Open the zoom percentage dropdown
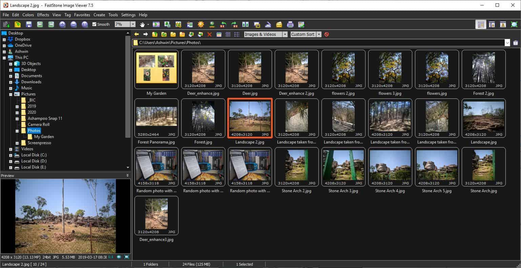521x268 pixels. coord(133,24)
